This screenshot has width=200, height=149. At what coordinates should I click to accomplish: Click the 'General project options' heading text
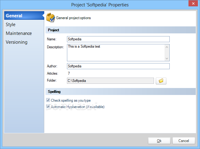(x=73, y=18)
